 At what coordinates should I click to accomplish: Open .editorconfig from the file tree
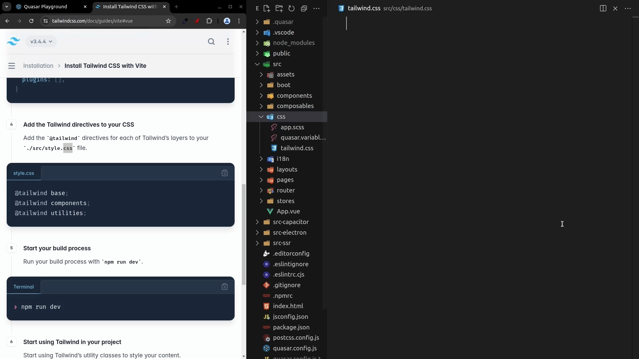291,254
